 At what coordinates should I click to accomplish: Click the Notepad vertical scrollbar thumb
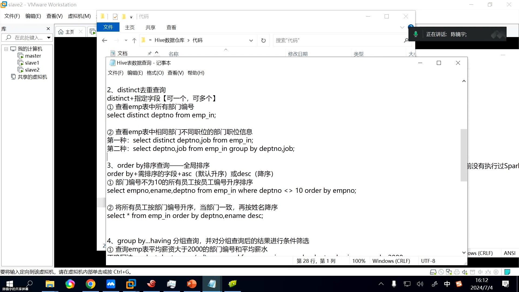point(464,155)
